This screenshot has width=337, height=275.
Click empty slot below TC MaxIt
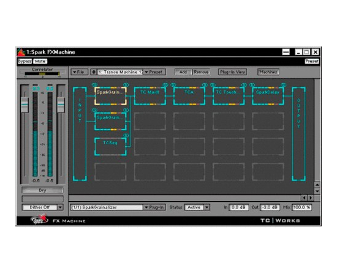[150, 121]
